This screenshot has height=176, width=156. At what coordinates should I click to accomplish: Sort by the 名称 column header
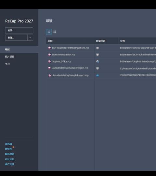pyautogui.click(x=50, y=41)
